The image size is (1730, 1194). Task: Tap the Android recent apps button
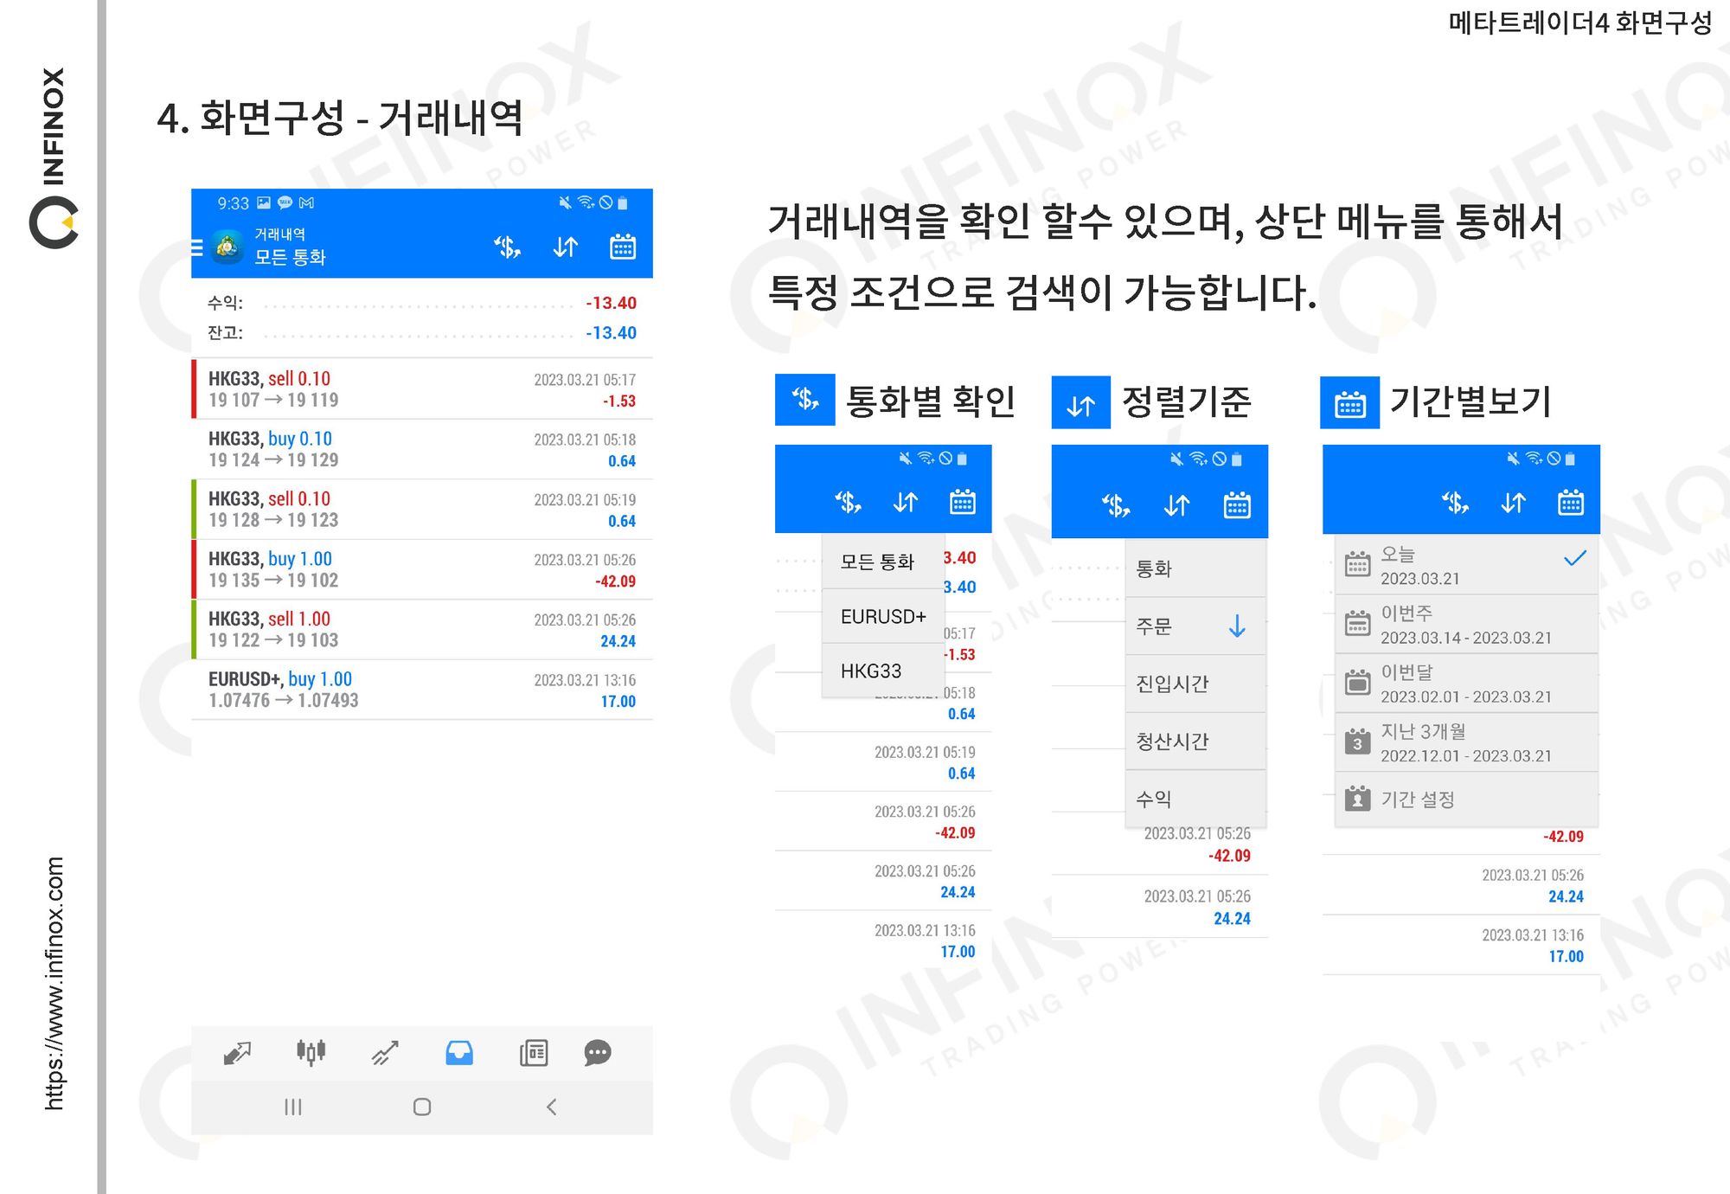[293, 1107]
